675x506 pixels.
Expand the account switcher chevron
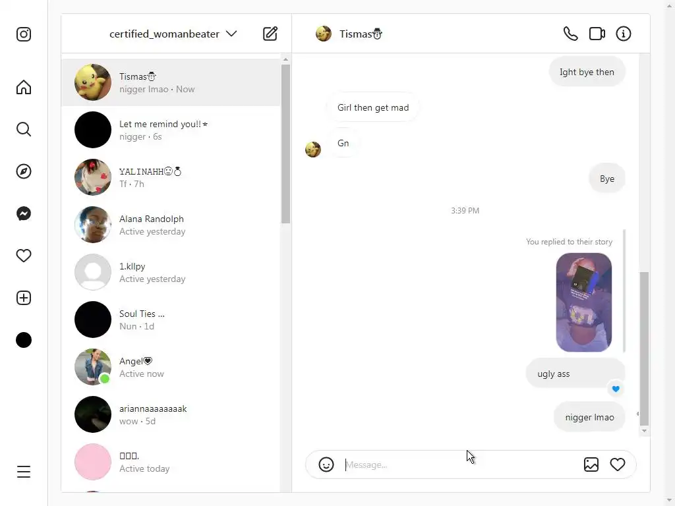[x=231, y=34]
